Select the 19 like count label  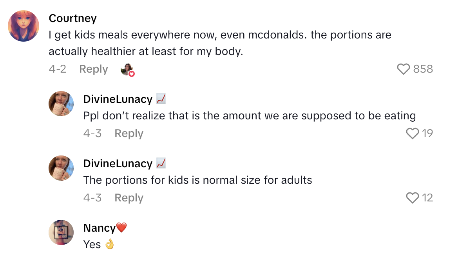(427, 133)
